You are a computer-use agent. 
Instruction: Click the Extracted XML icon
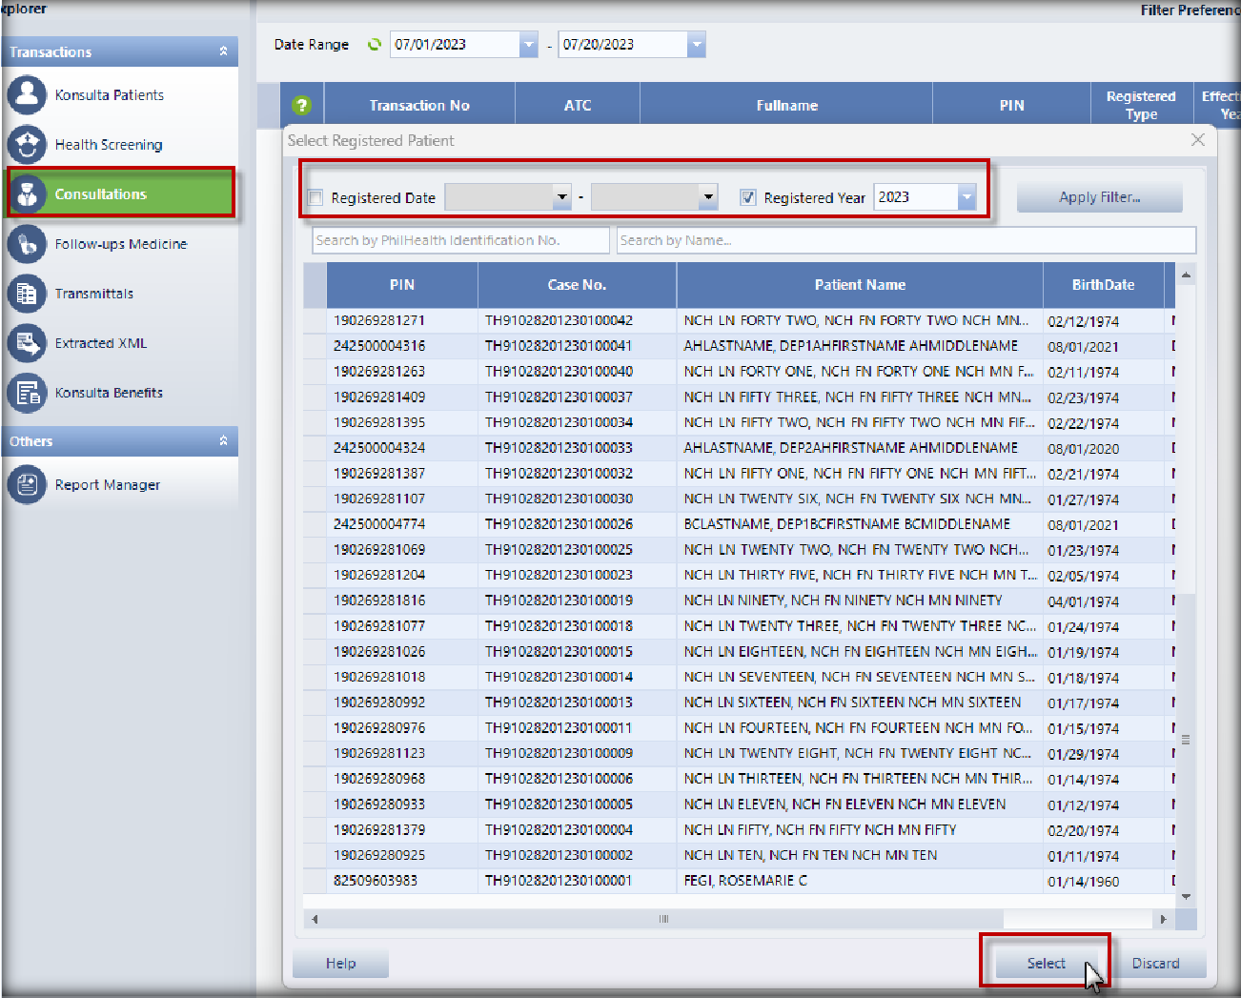pyautogui.click(x=27, y=343)
